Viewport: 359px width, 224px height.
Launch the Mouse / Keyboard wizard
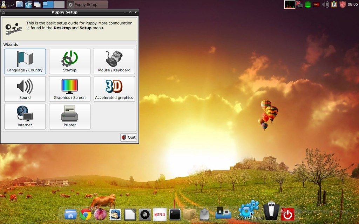(114, 61)
